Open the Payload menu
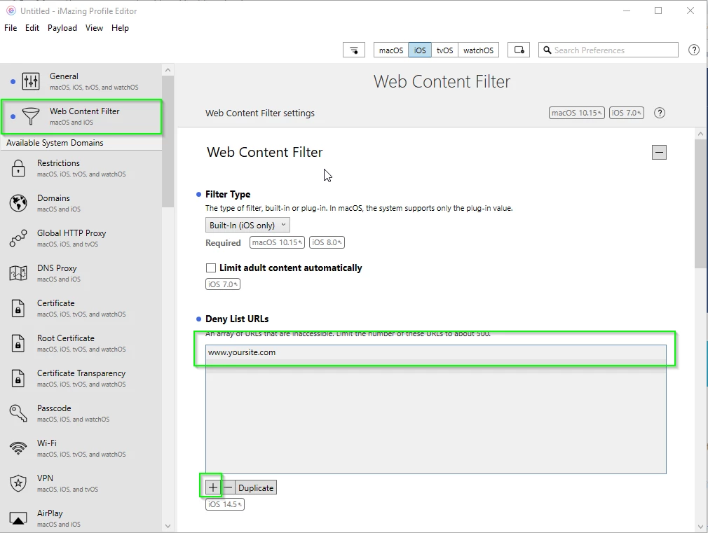The image size is (708, 533). [x=62, y=28]
